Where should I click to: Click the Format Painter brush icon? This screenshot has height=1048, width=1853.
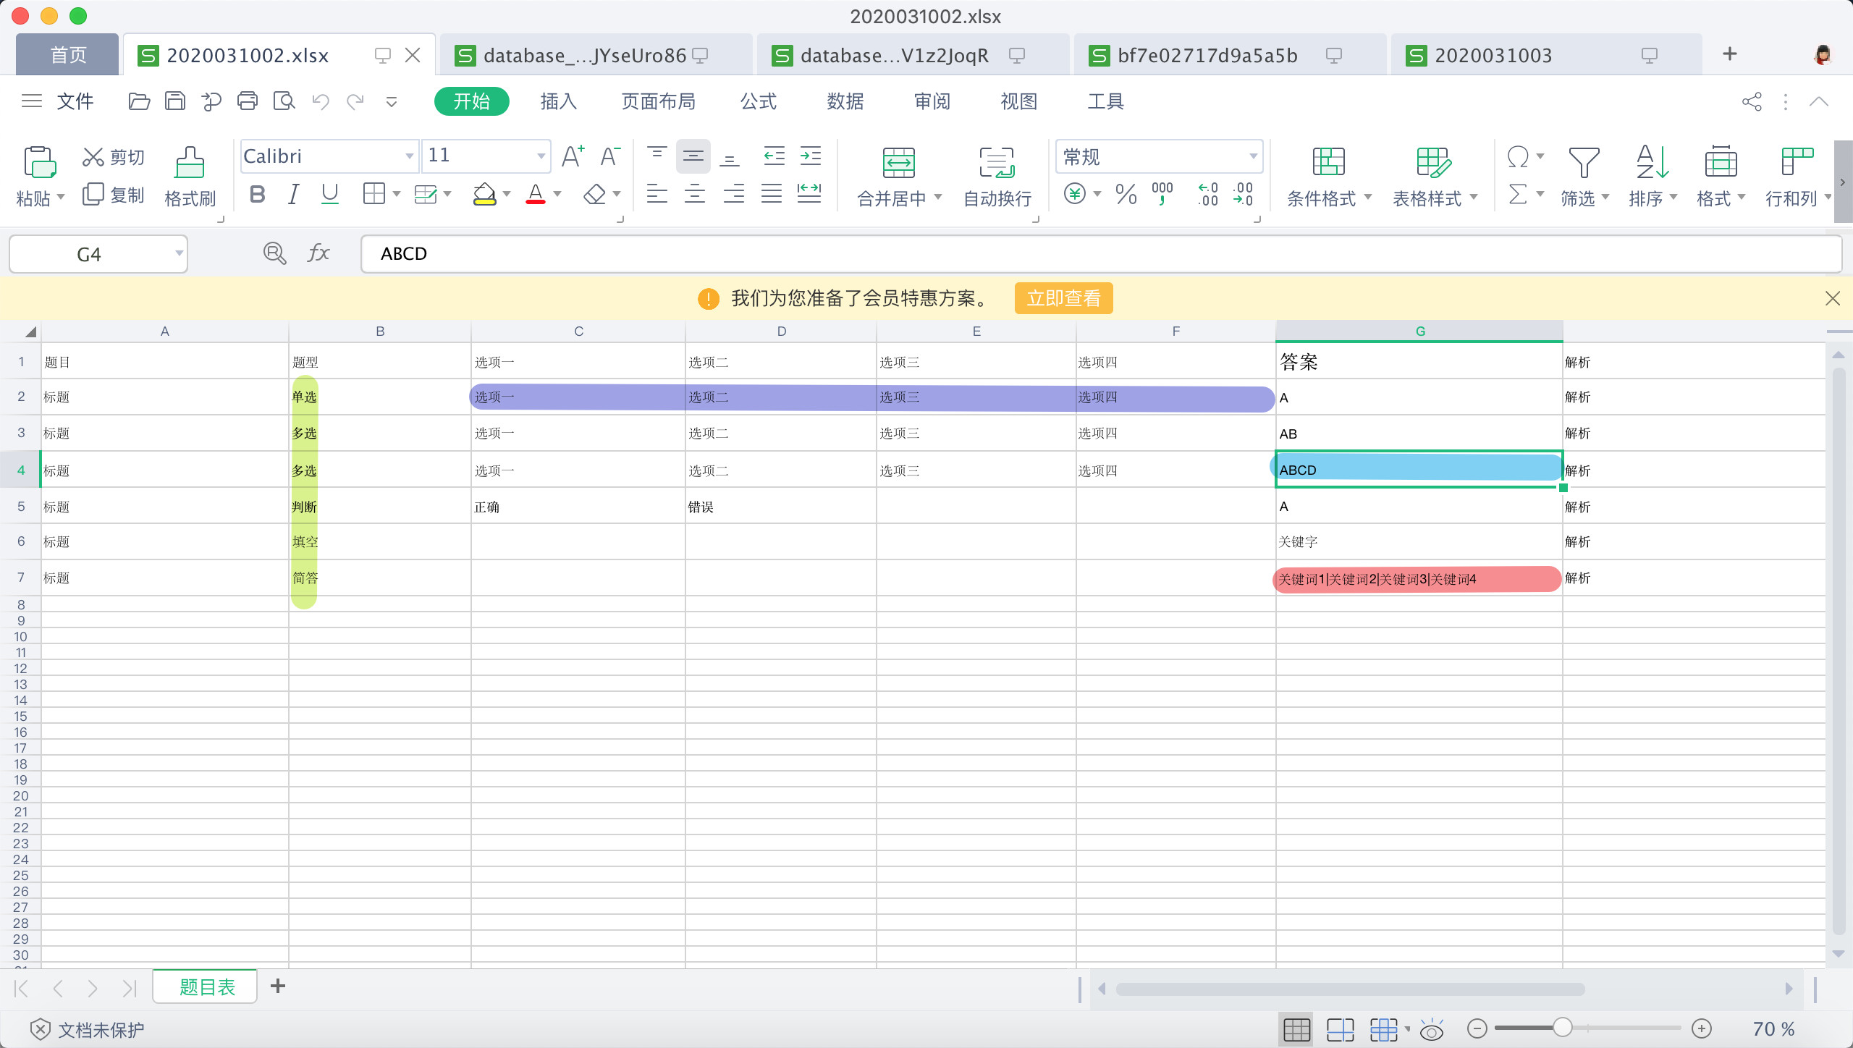[190, 163]
